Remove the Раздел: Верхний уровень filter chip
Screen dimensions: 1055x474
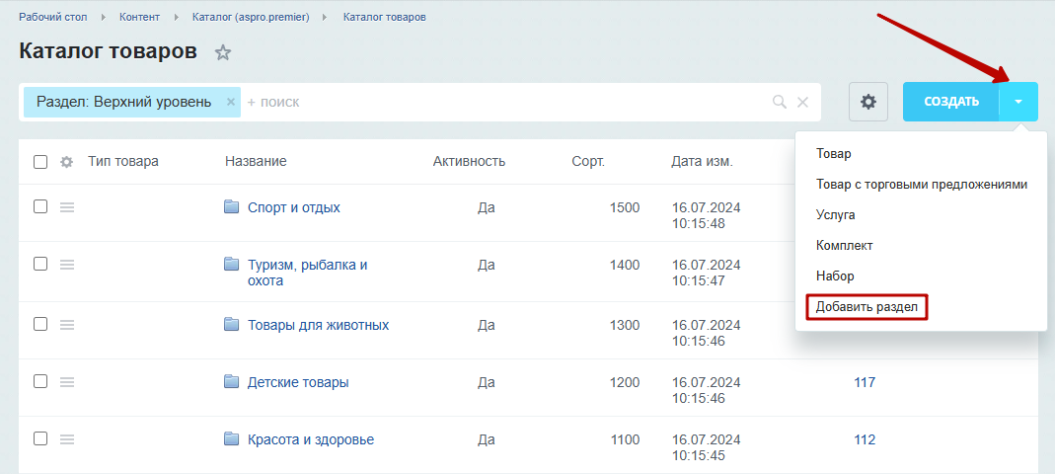[230, 102]
